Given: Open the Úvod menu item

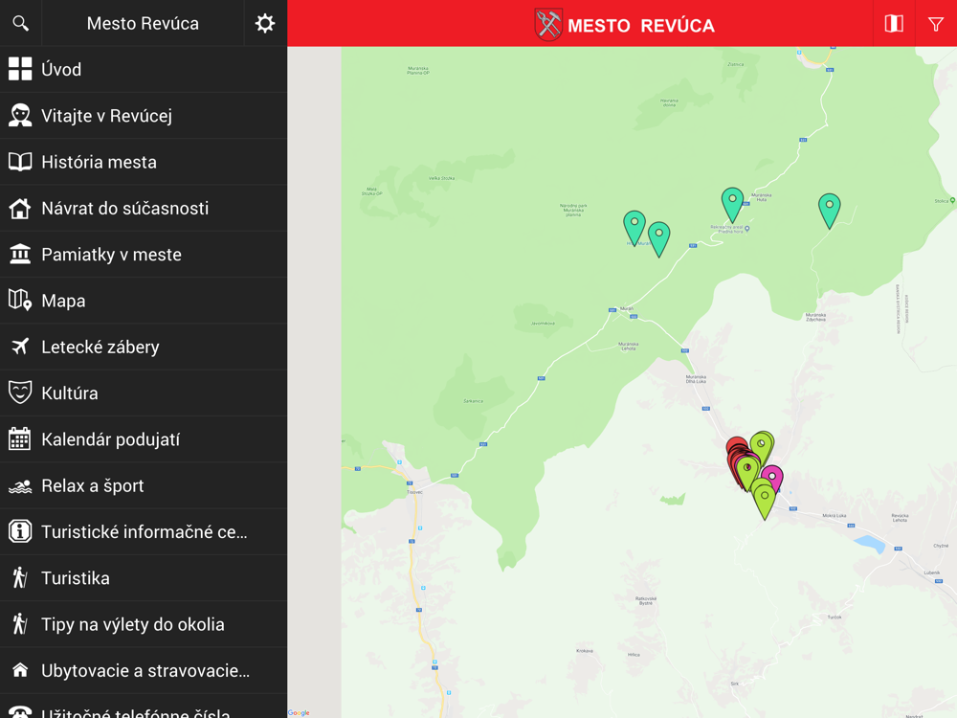Looking at the screenshot, I should (144, 69).
